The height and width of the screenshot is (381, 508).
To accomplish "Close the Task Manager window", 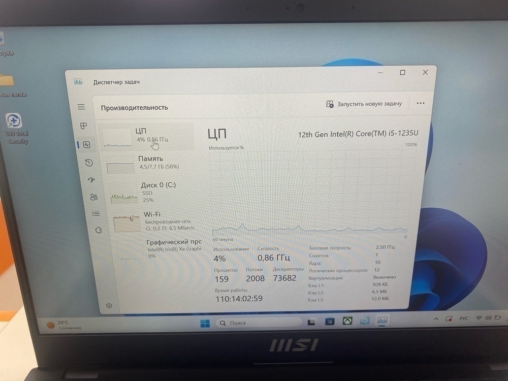I will pos(425,72).
